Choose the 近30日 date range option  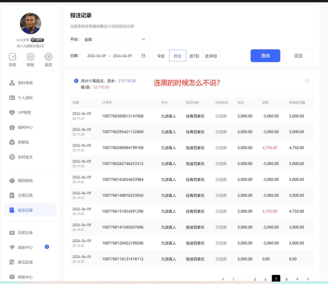tap(211, 56)
